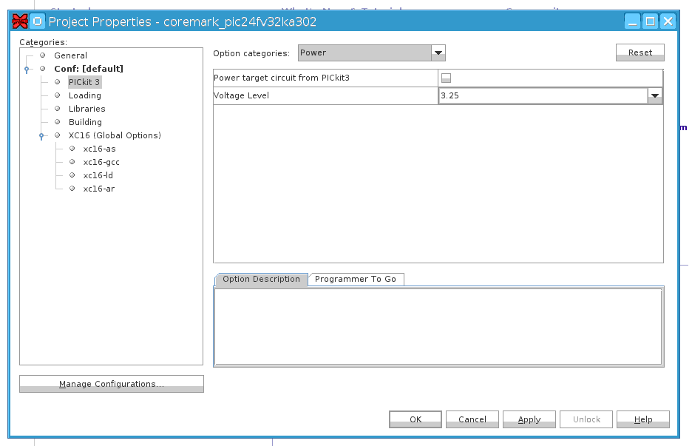Select the xc16-ld item
The image size is (692, 446).
pos(98,175)
